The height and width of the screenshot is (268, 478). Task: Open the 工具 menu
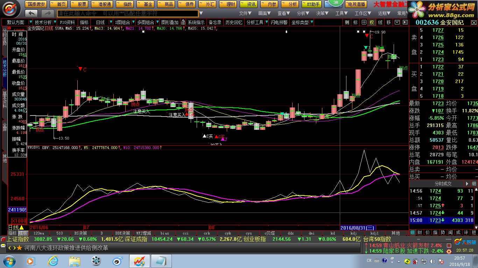pyautogui.click(x=342, y=14)
